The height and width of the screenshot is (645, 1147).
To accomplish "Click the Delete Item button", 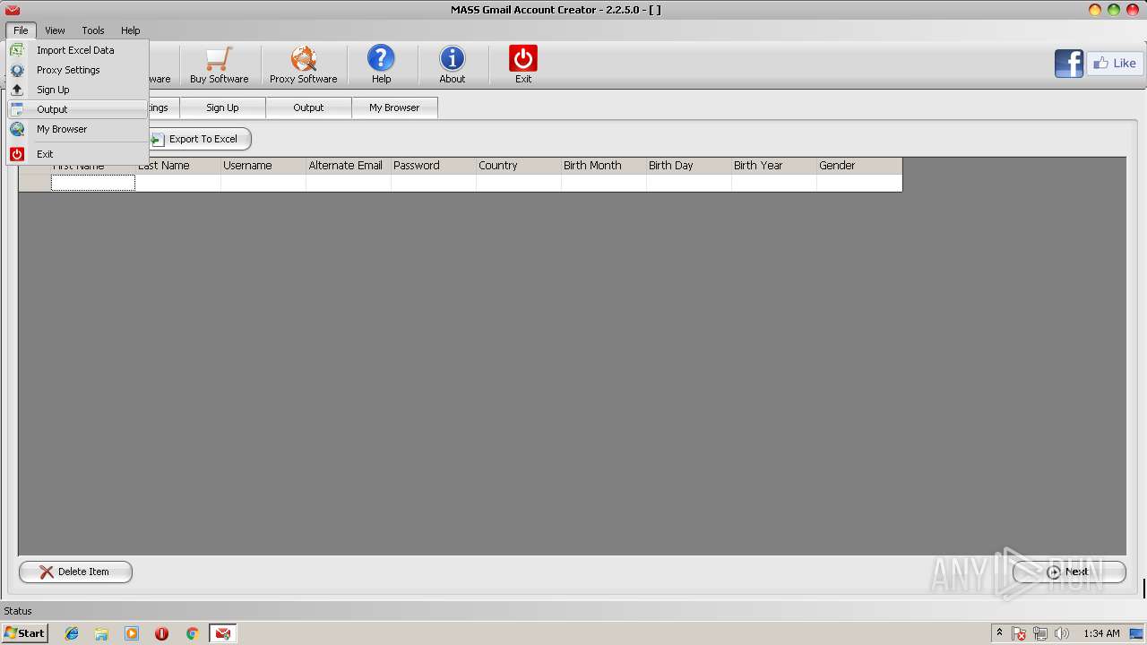I will click(x=75, y=572).
